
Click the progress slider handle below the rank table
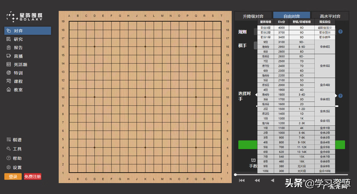(235, 175)
